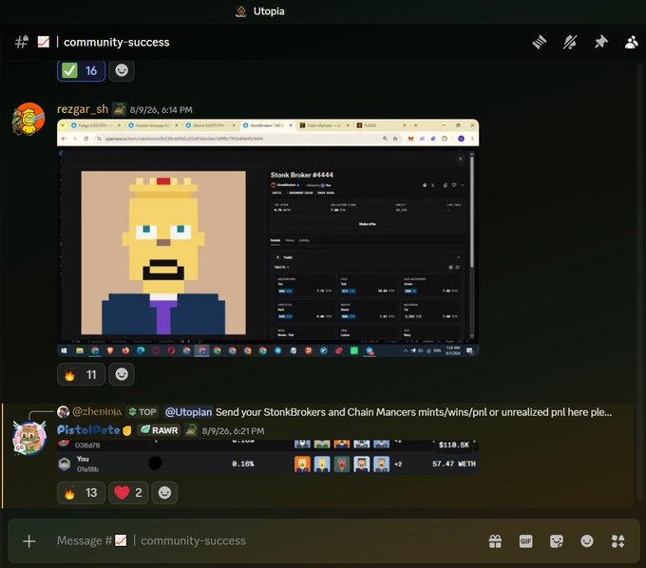Toggle the heart reaction with 2
646x568 pixels.
pos(128,493)
